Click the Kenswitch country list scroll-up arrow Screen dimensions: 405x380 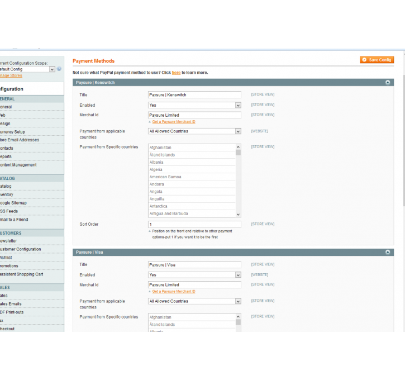click(238, 147)
